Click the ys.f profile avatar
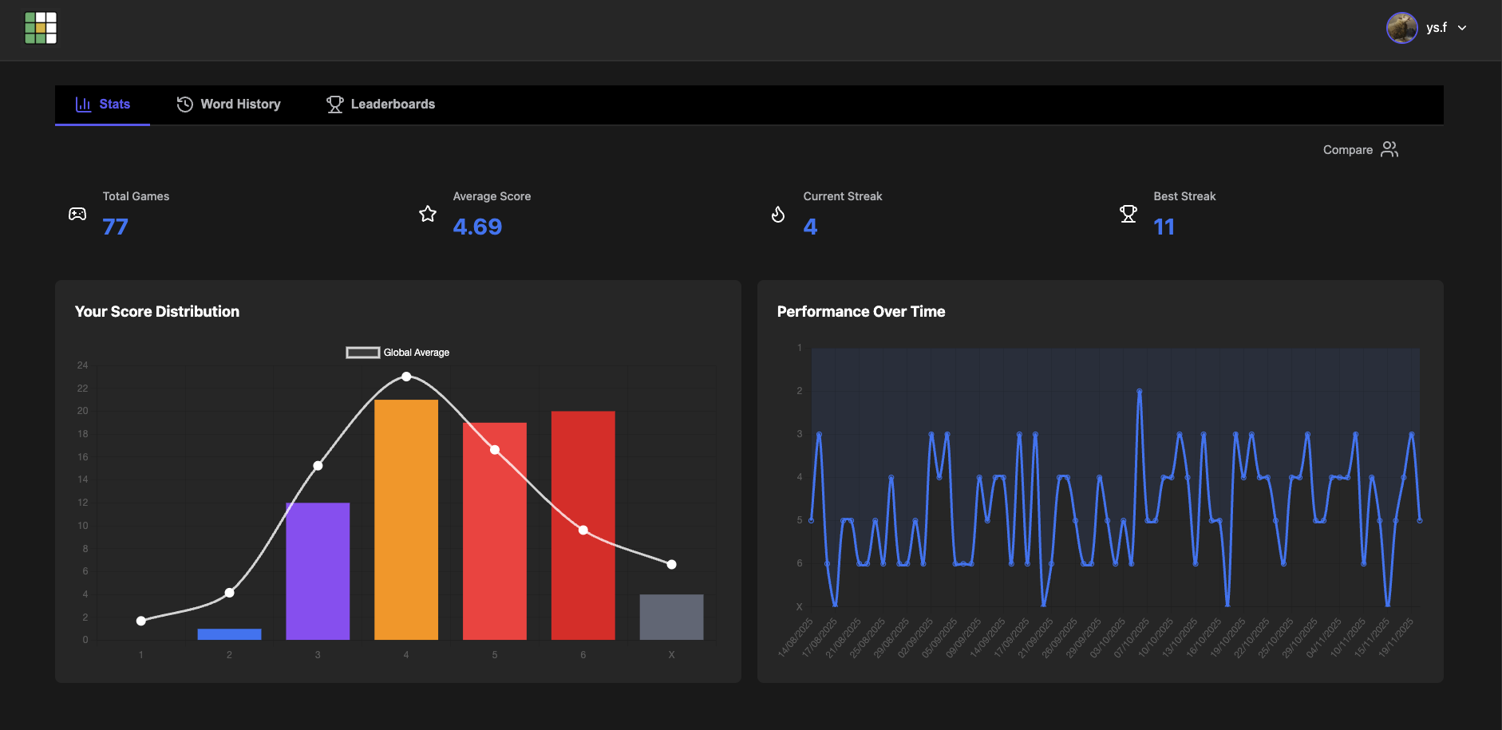1502x730 pixels. pos(1401,27)
